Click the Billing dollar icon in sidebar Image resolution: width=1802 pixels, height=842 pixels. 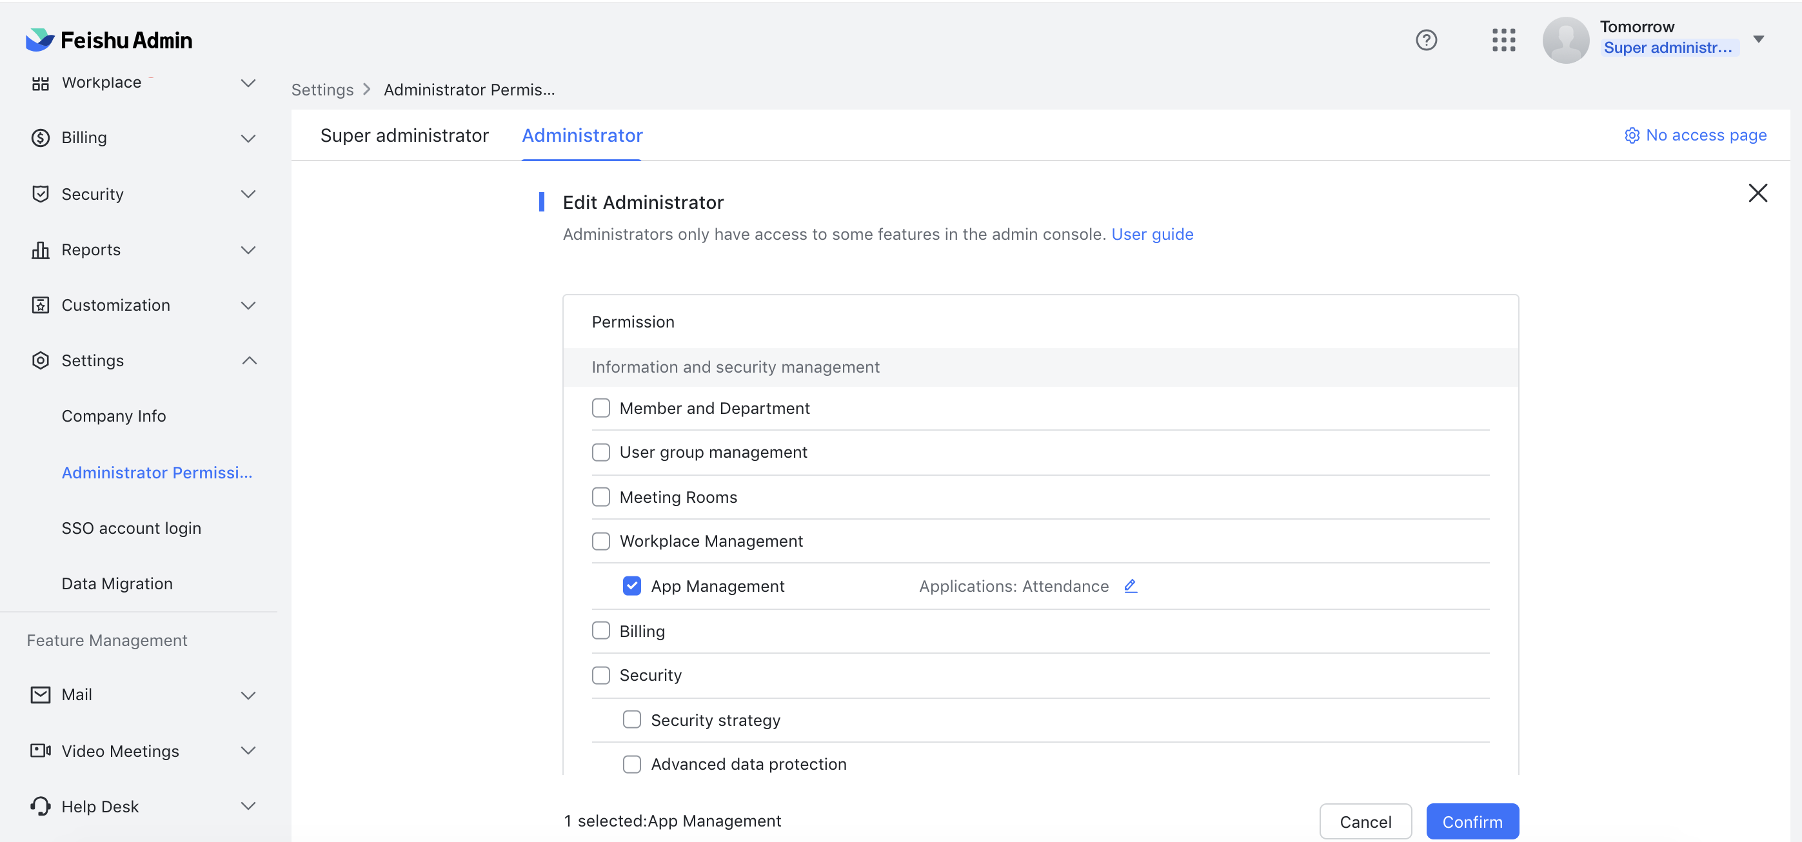41,138
